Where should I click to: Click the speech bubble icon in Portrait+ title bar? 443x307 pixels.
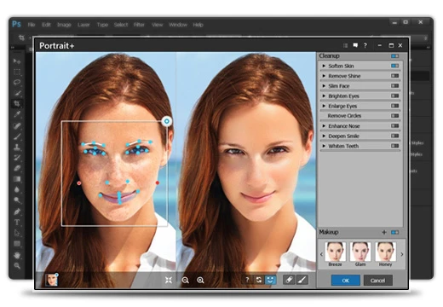click(x=355, y=45)
